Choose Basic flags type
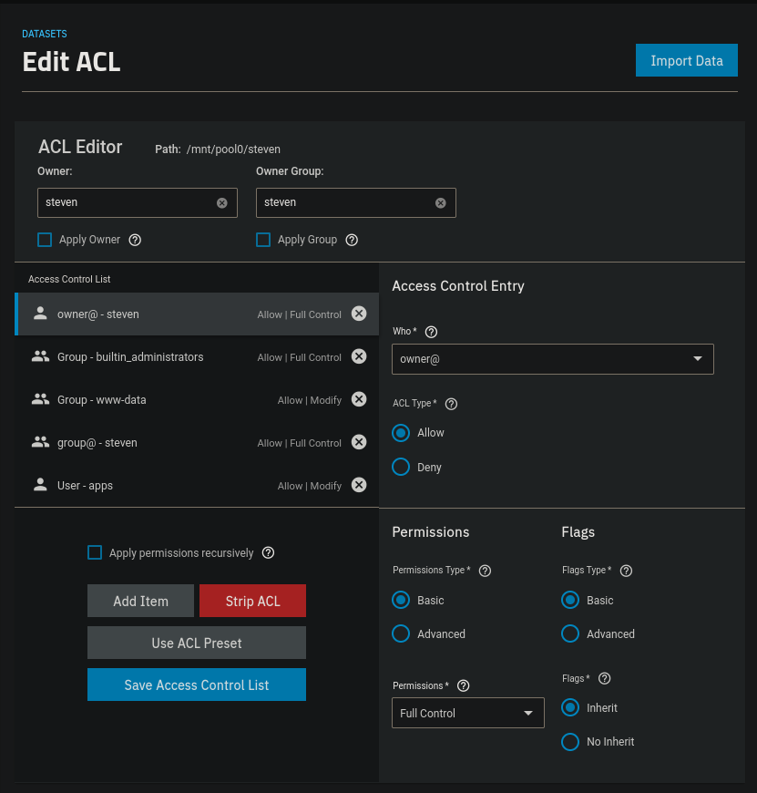This screenshot has height=793, width=757. (x=570, y=601)
